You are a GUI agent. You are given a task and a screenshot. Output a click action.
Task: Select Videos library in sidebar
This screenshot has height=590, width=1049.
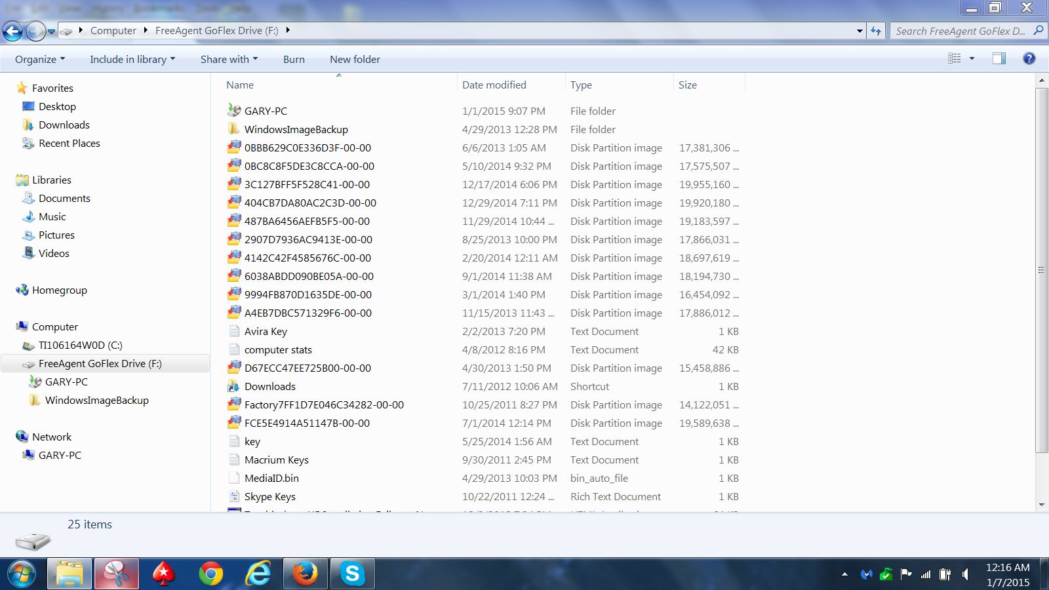54,253
